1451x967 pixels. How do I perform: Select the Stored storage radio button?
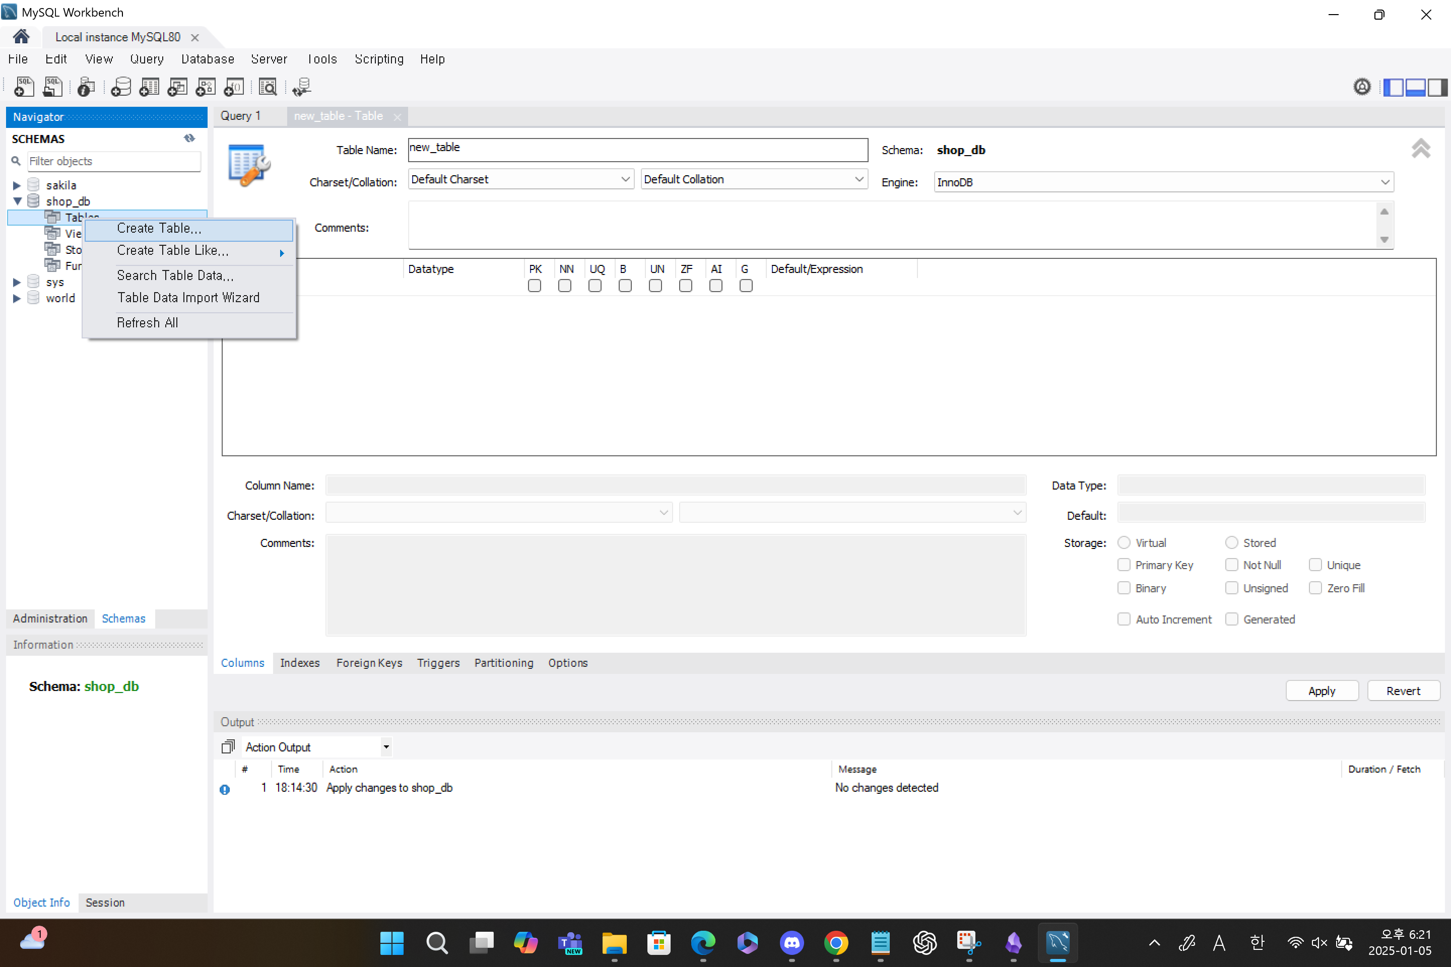point(1231,542)
